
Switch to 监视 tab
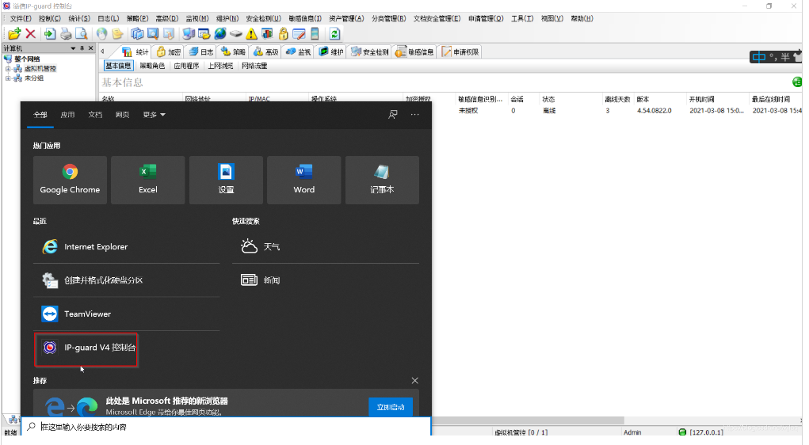(298, 52)
